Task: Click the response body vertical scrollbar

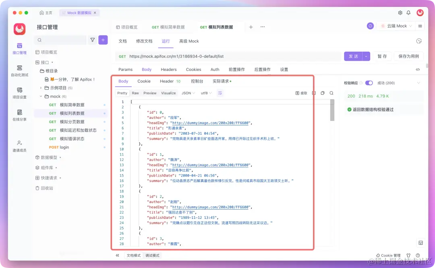Action: (332, 110)
